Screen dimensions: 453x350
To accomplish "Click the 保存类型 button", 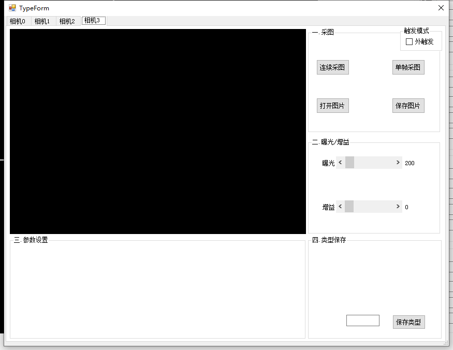I will pyautogui.click(x=408, y=322).
